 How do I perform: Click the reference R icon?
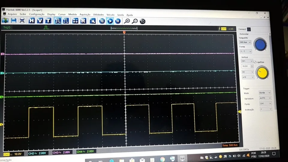[83, 21]
